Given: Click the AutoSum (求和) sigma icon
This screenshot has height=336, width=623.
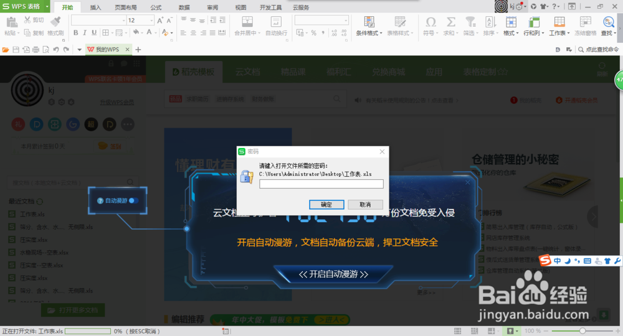Looking at the screenshot, I should 450,22.
